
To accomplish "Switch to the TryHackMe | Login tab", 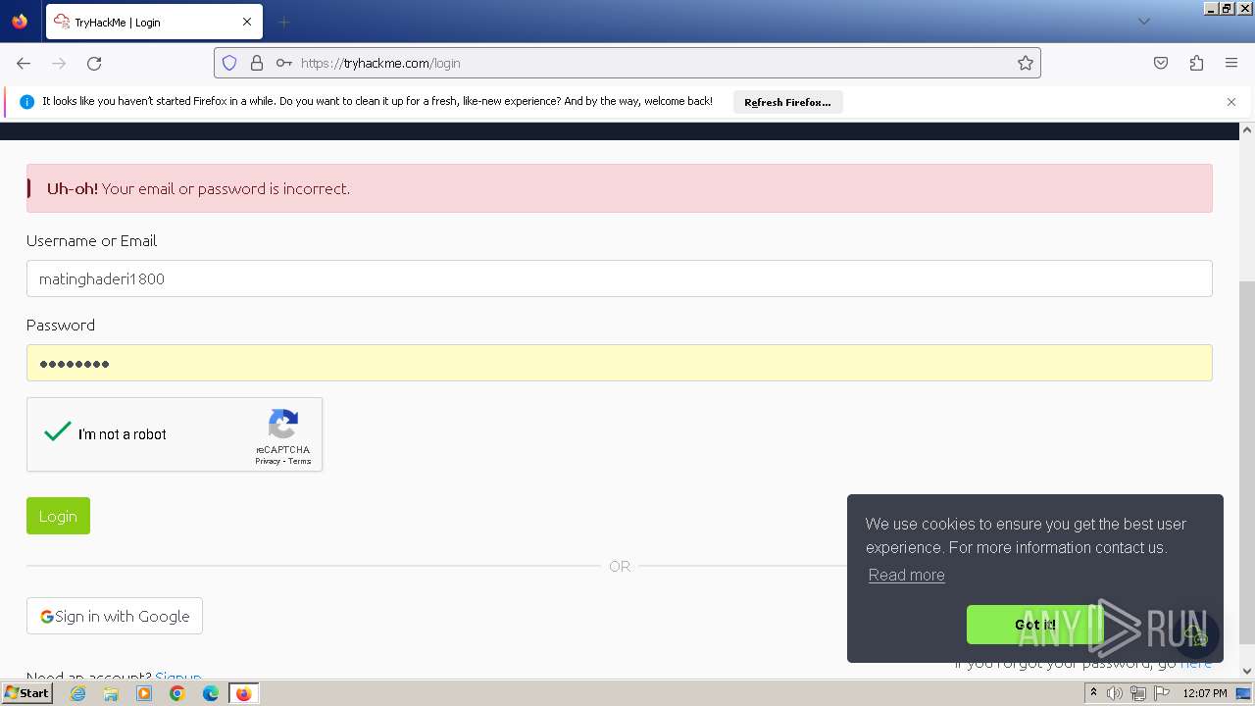I will (153, 22).
